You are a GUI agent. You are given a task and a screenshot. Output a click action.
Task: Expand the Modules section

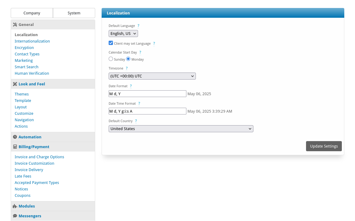point(53,206)
